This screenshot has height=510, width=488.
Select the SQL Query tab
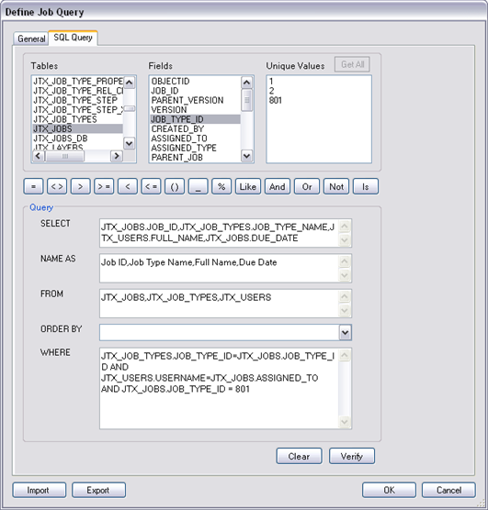(x=73, y=38)
